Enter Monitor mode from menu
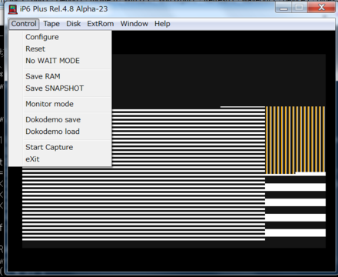Viewport: 338px width, 277px height. pyautogui.click(x=60, y=104)
